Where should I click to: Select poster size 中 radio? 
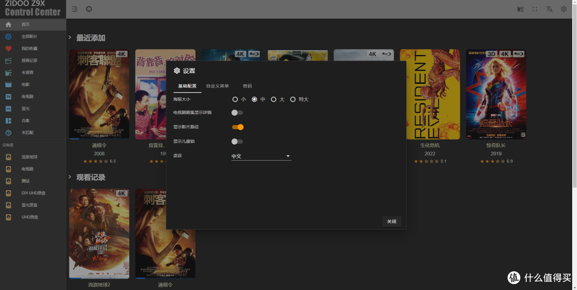[x=254, y=99]
